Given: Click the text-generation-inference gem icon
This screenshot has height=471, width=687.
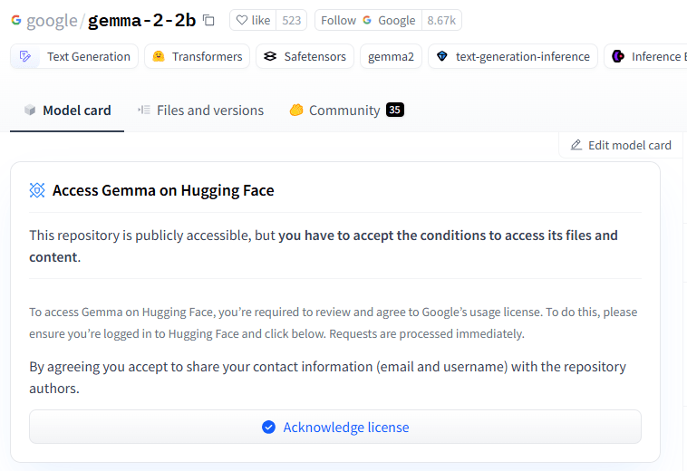Looking at the screenshot, I should point(442,56).
